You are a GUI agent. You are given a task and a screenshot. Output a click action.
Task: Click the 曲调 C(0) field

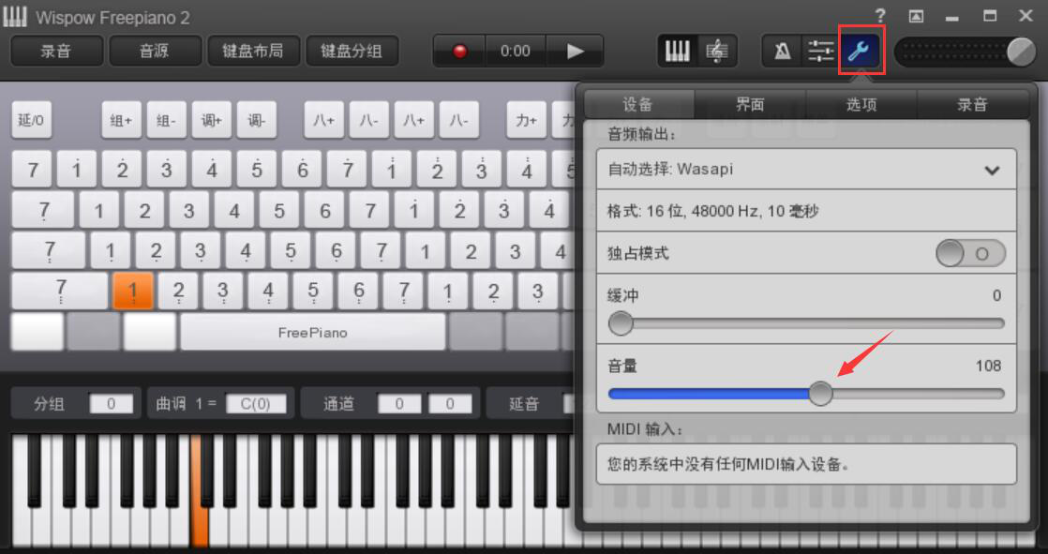point(256,404)
